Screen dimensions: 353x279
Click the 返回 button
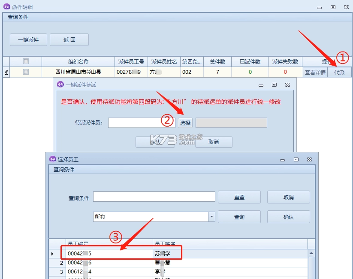coord(69,39)
